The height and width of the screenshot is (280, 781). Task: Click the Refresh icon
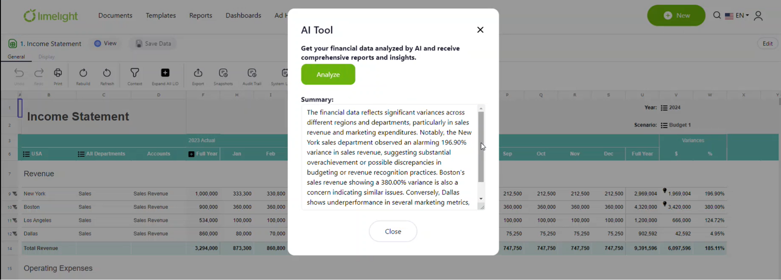pos(107,73)
